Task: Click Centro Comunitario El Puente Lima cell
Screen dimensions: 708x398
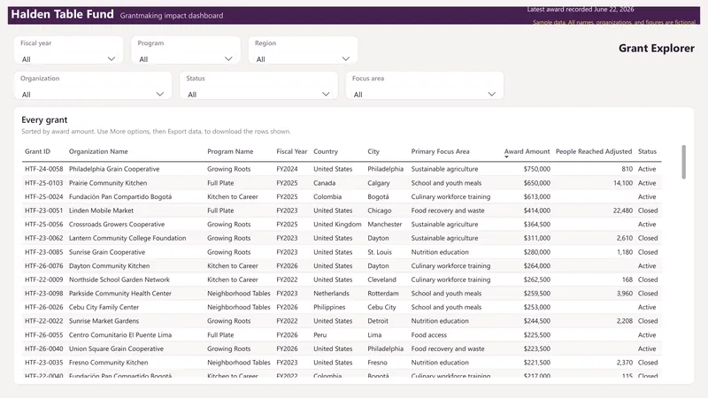Action: [120, 335]
